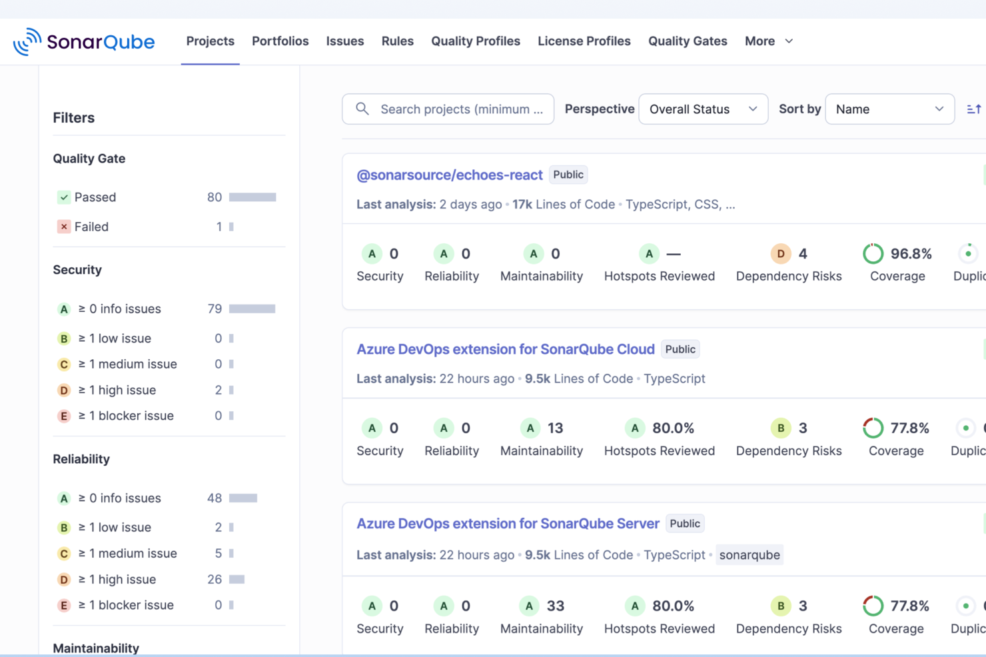
Task: Click Reliability rating A badge in filters
Action: pos(64,498)
